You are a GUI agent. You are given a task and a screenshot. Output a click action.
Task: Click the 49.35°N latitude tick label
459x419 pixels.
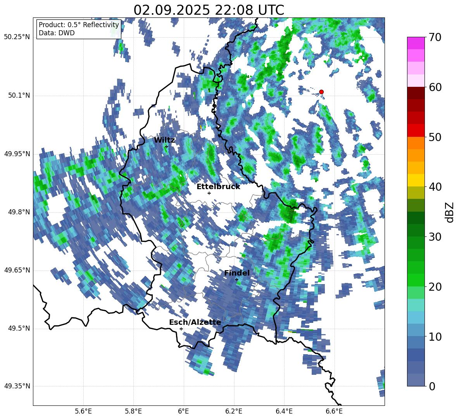[17, 386]
